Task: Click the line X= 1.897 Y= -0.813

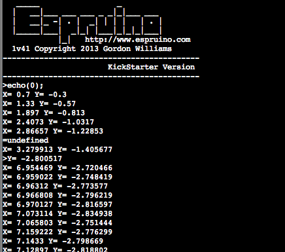Action: tap(44, 113)
